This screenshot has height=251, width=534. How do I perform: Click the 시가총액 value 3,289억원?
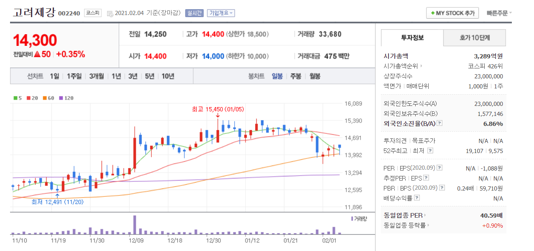(x=488, y=56)
